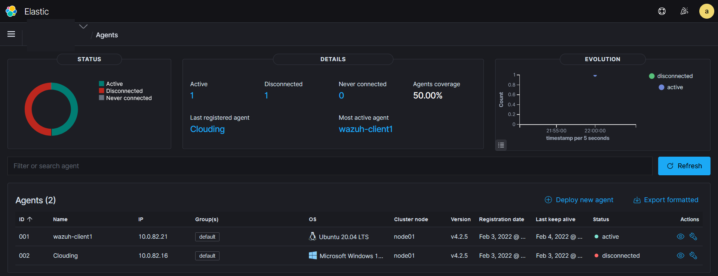Click the Status donut chart
Image resolution: width=718 pixels, height=276 pixels.
pyautogui.click(x=51, y=109)
